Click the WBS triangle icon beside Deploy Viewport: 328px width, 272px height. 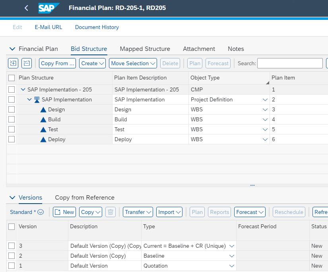[x=43, y=140]
